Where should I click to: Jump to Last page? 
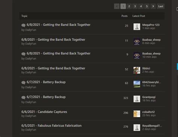tap(161, 6)
